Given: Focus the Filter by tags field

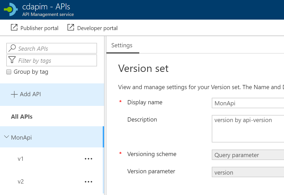Looking at the screenshot, I should point(52,60).
